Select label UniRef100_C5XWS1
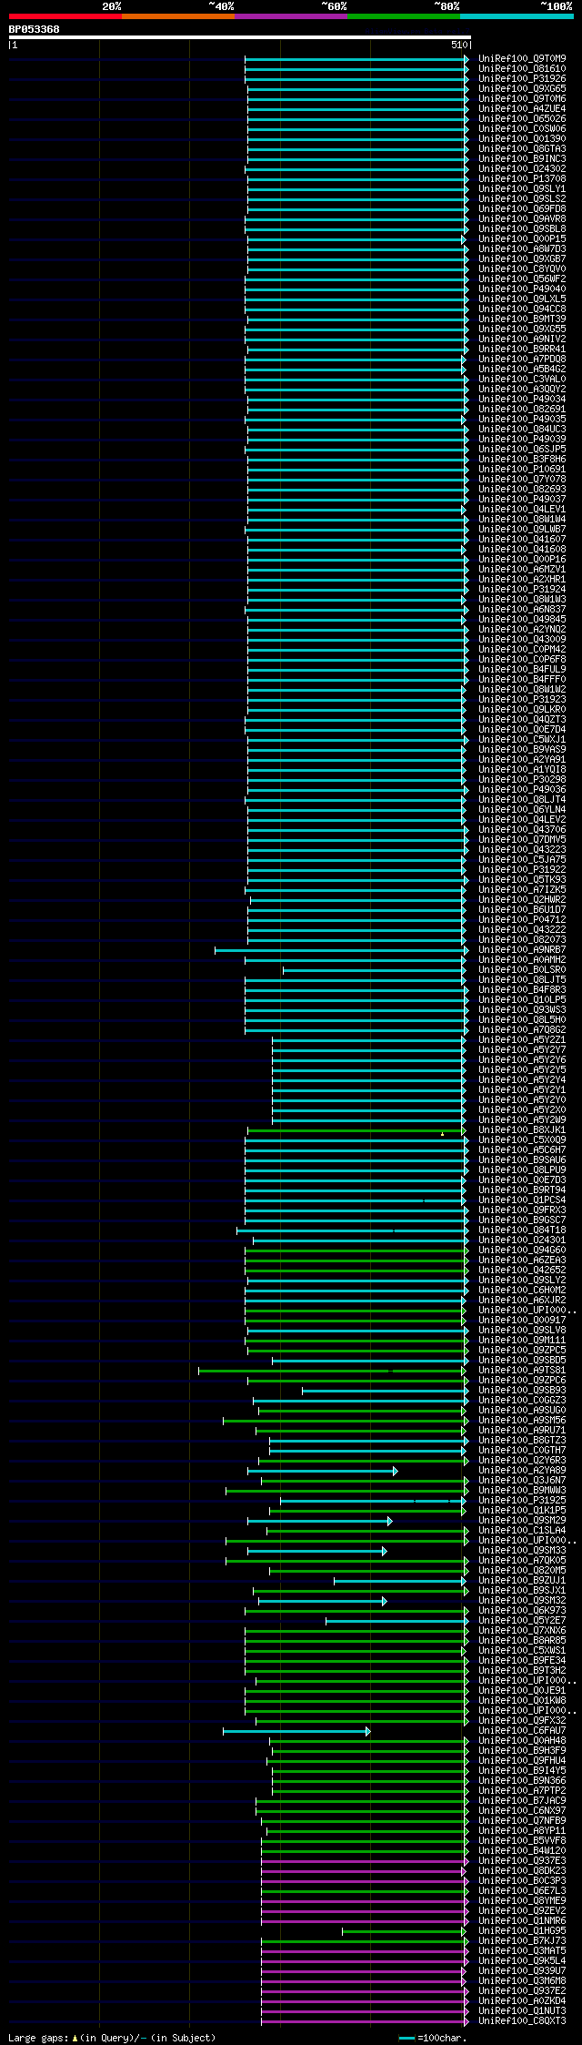This screenshot has width=582, height=2045. tap(522, 1651)
